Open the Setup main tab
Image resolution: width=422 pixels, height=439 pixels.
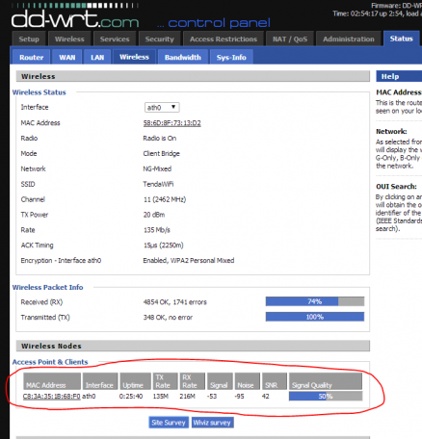(29, 39)
